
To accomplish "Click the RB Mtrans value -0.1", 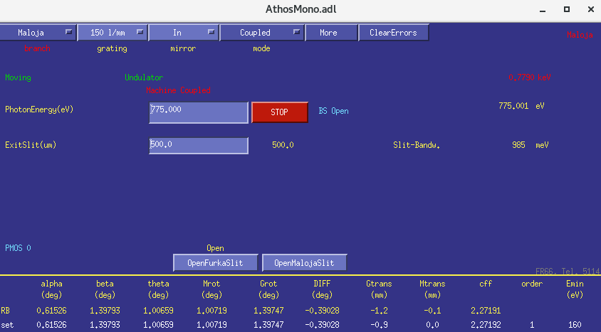I will coord(432,311).
